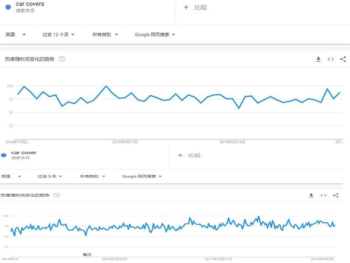Image resolution: width=350 pixels, height=263 pixels.
Task: Click help icon beside the upper chart title
Action: click(62, 59)
